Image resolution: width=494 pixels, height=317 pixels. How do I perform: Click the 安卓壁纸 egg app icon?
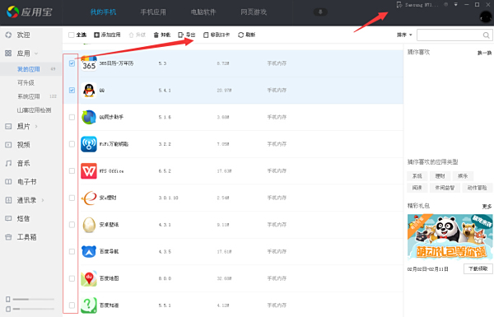89,225
